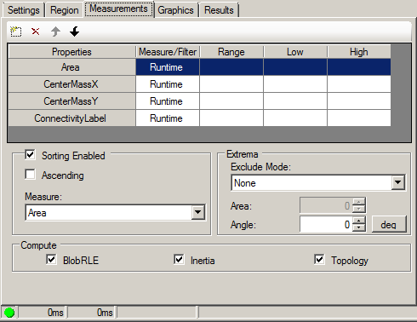
Task: Move measurement down with black arrow
Action: coord(75,32)
